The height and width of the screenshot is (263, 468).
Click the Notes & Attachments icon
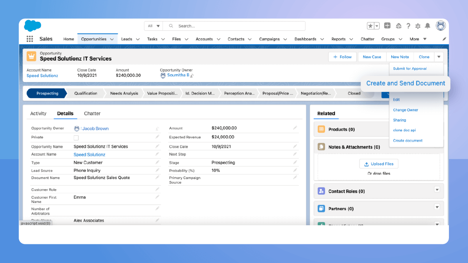click(x=321, y=147)
